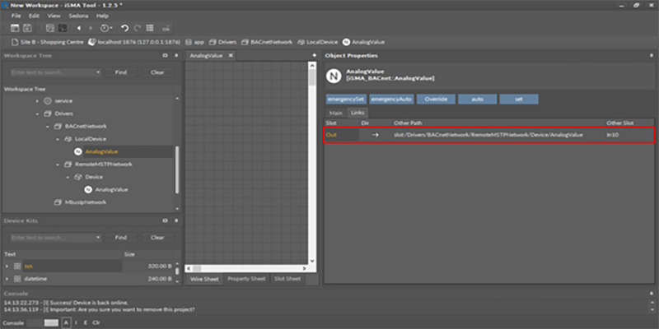Click the Override action button

click(436, 100)
